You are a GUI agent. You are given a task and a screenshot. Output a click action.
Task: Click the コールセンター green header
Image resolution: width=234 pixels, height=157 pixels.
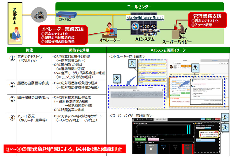click(140, 6)
